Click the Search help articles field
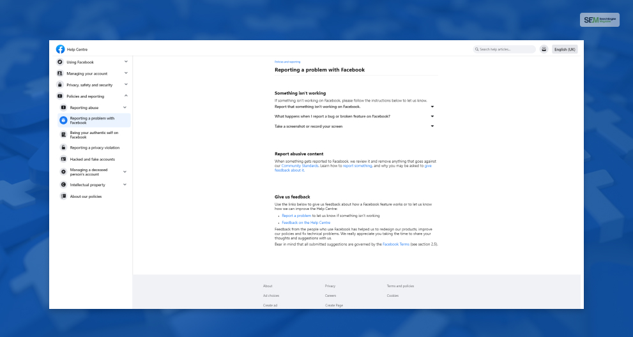Screen dimensions: 633x337 tap(504, 49)
